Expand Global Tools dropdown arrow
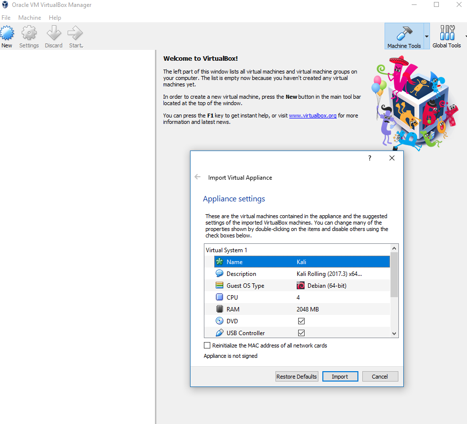This screenshot has width=467, height=424. (x=466, y=37)
